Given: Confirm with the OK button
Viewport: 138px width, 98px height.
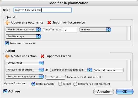Looking at the screenshot, I should (125, 92).
